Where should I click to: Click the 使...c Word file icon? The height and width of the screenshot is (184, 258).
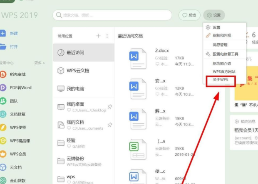[x=138, y=177]
